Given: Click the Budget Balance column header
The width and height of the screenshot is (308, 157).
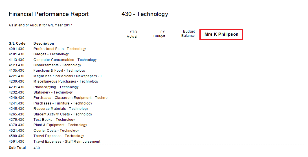Looking at the screenshot, I should [x=188, y=33].
